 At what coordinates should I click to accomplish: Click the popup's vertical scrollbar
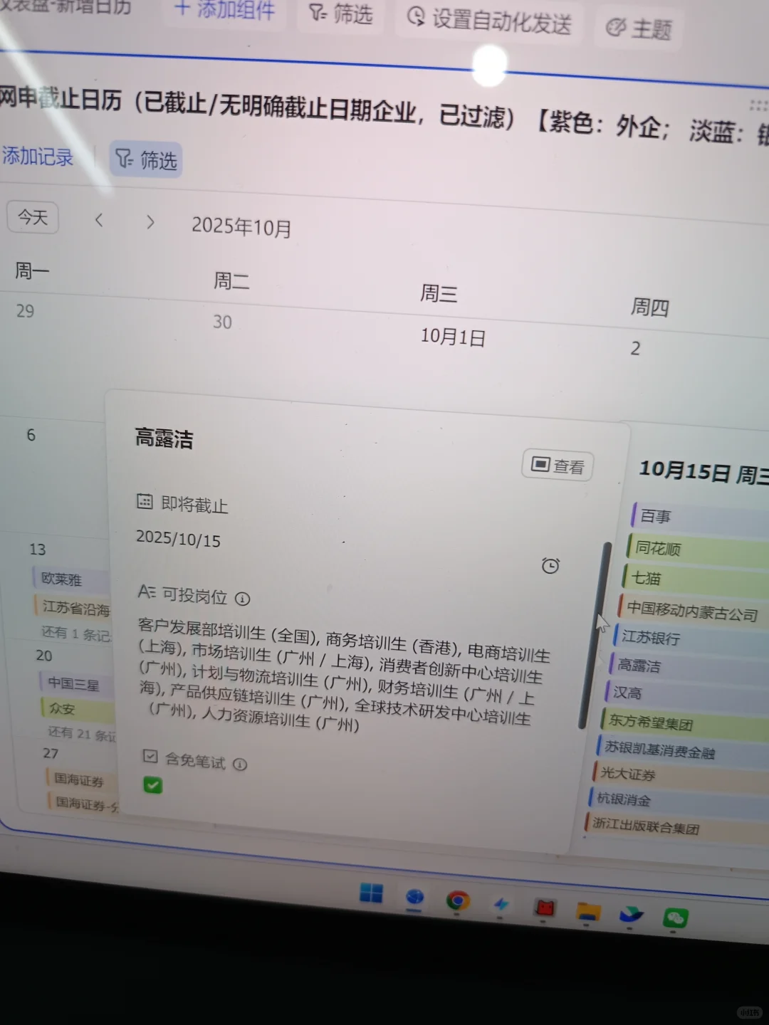[x=594, y=636]
